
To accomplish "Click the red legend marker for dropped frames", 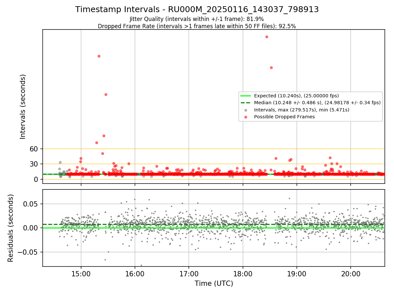I will pyautogui.click(x=246, y=117).
